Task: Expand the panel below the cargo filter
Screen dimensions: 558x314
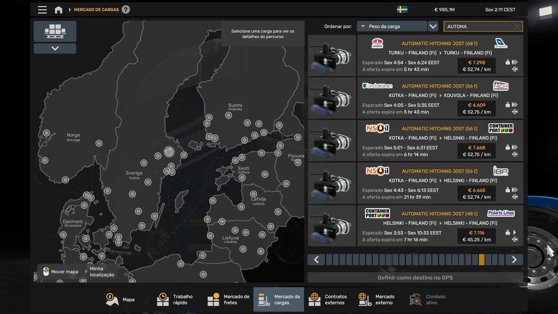Action: pos(55,48)
